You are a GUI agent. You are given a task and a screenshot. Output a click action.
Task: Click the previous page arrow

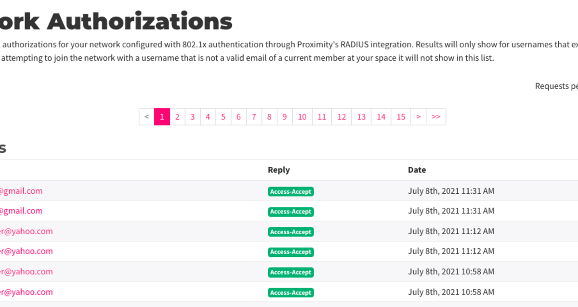tap(146, 117)
